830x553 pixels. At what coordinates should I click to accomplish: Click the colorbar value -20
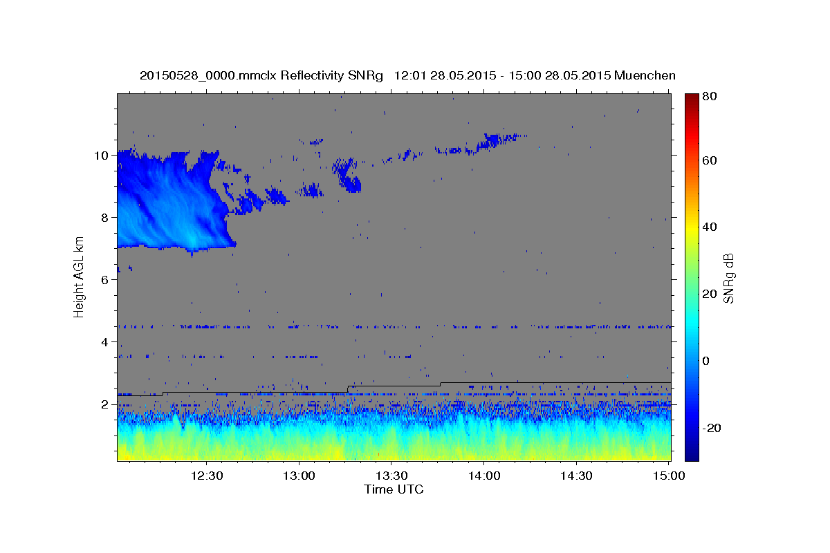pos(711,428)
